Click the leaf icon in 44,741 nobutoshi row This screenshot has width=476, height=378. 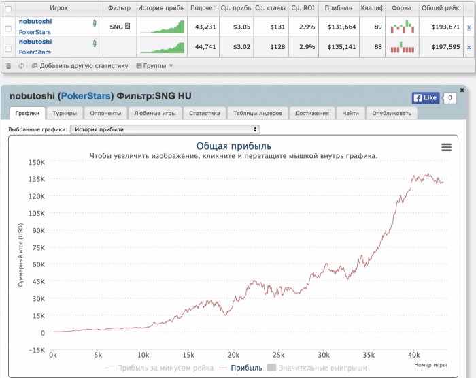pyautogui.click(x=95, y=43)
